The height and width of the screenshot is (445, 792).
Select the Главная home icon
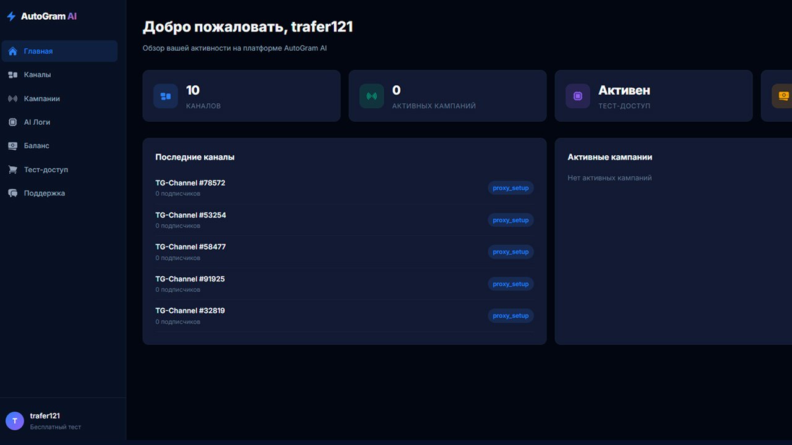(x=12, y=51)
